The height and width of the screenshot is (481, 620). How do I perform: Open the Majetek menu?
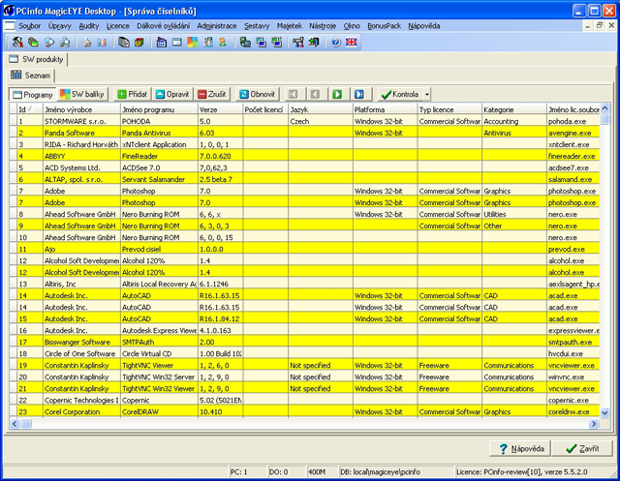pyautogui.click(x=290, y=26)
